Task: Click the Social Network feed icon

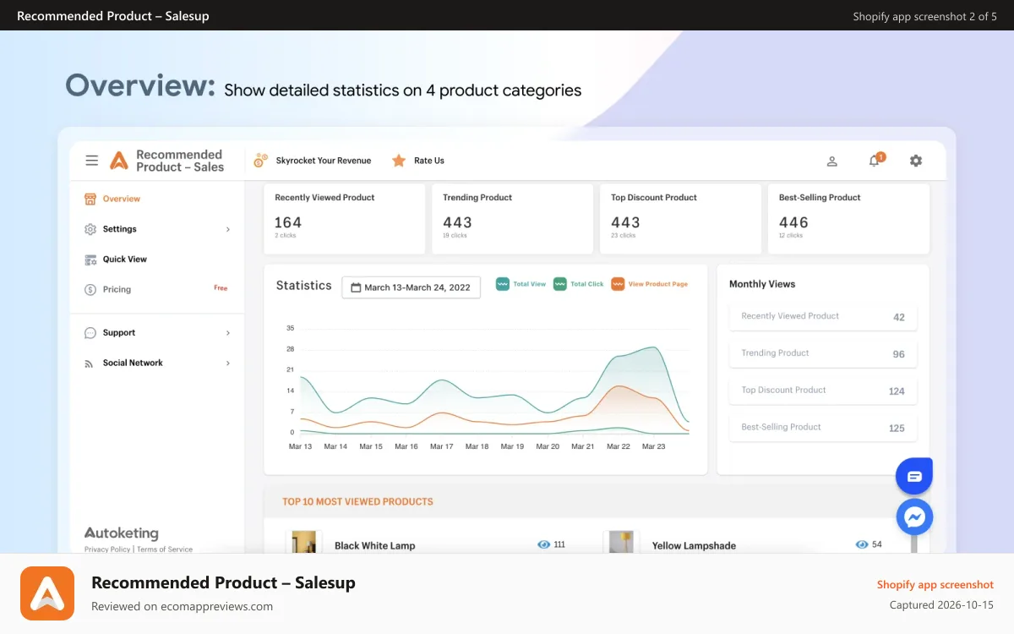Action: click(x=89, y=363)
